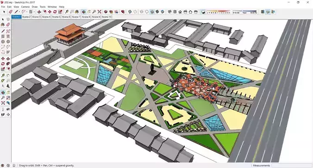Select the Eraser tool in the top toolbar
Screen dimensions: 313x168
click(x=11, y=12)
